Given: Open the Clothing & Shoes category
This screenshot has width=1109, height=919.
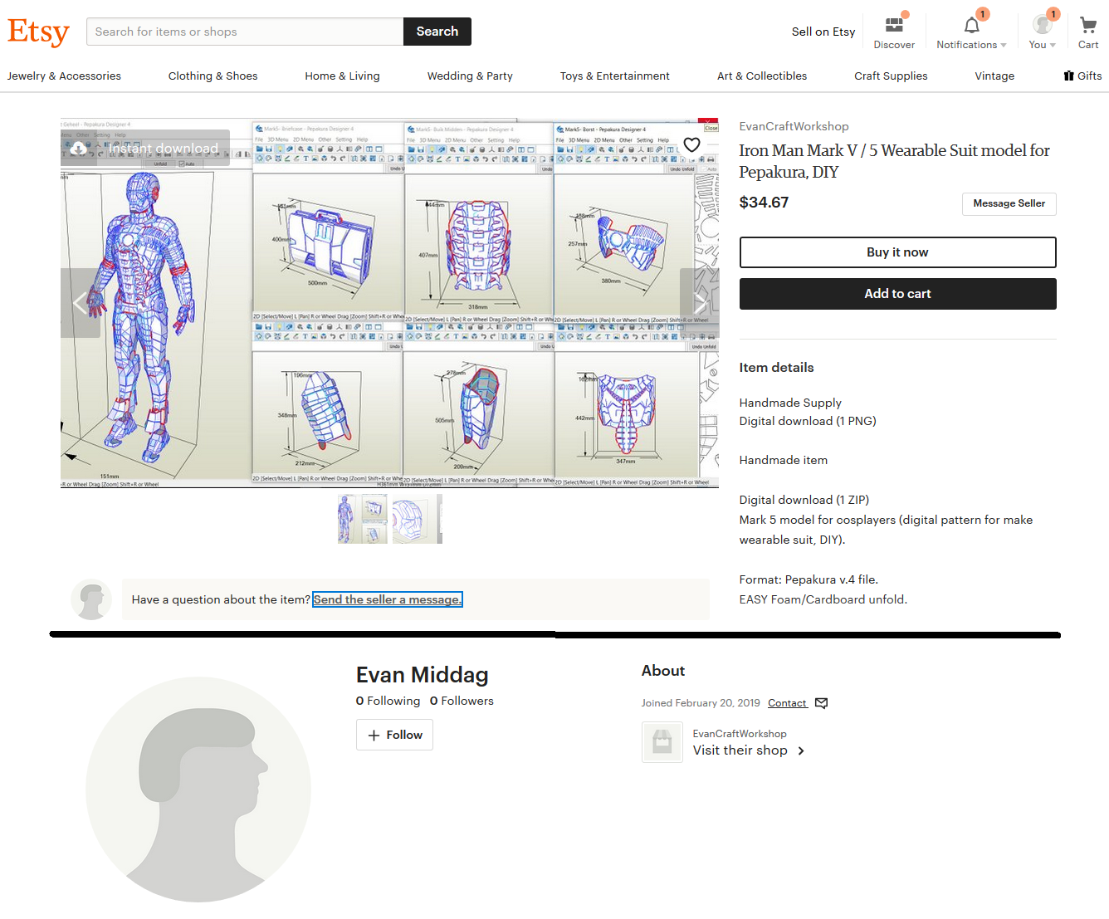Looking at the screenshot, I should click(x=213, y=76).
